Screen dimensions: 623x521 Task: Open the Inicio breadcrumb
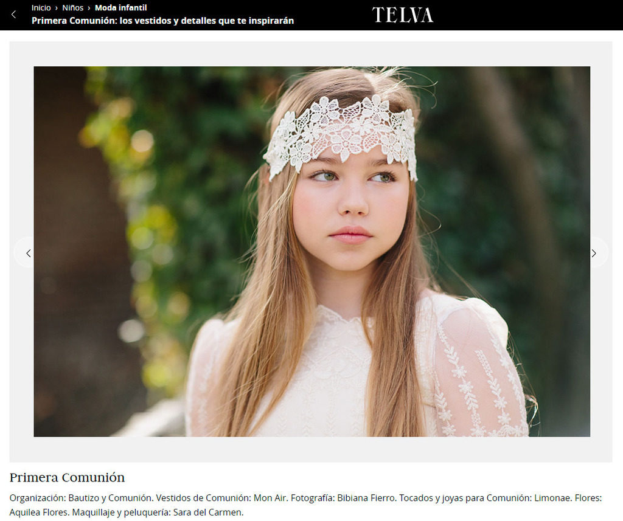(41, 7)
